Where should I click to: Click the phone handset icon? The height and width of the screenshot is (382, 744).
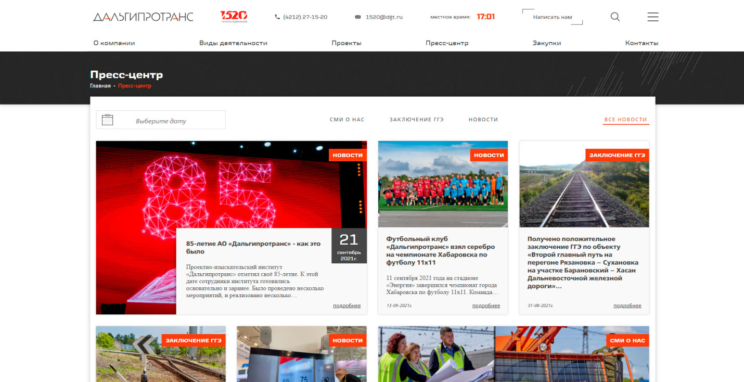click(x=277, y=17)
